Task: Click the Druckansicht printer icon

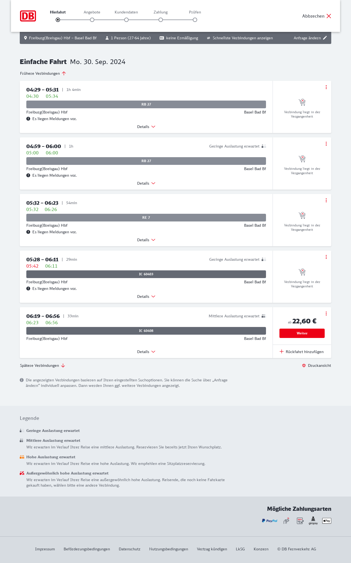Action: click(x=304, y=365)
